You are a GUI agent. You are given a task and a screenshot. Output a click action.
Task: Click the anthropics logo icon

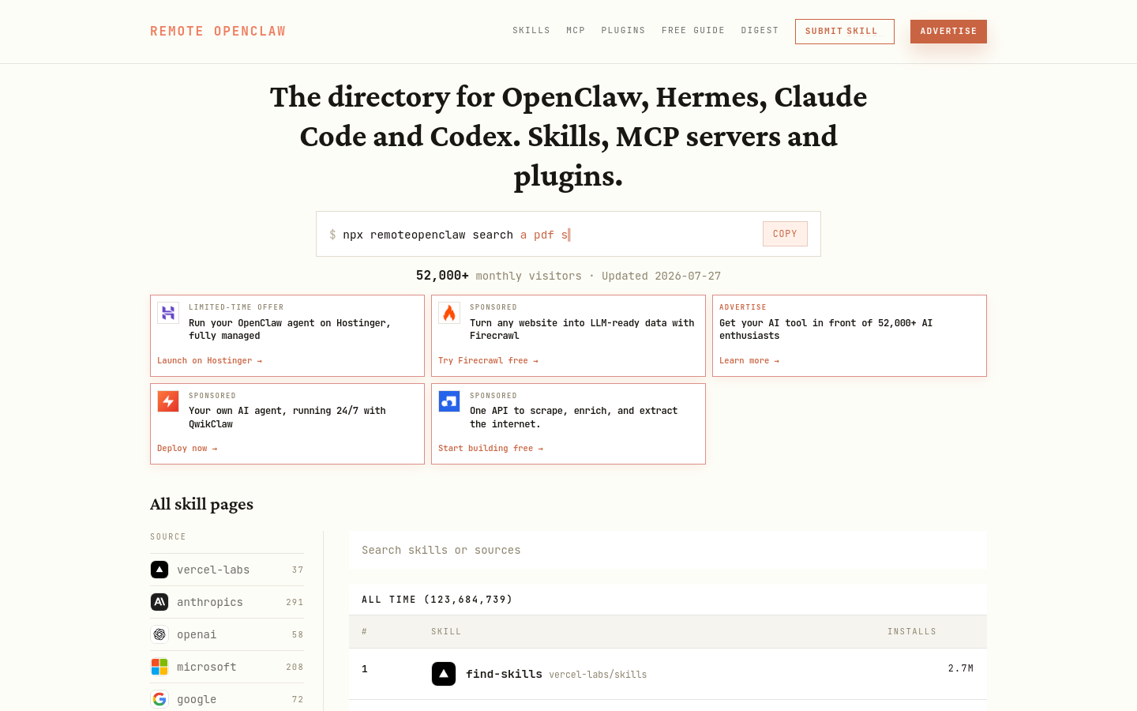pos(159,602)
